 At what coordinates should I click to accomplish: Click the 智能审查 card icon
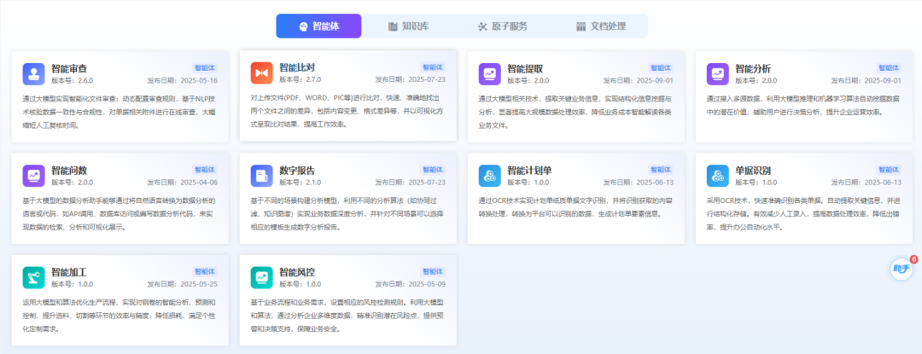(x=34, y=74)
